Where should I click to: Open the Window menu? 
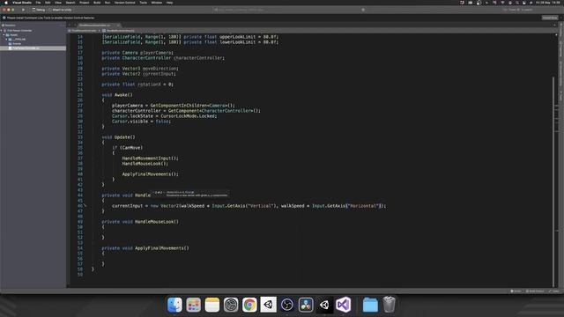pyautogui.click(x=157, y=3)
